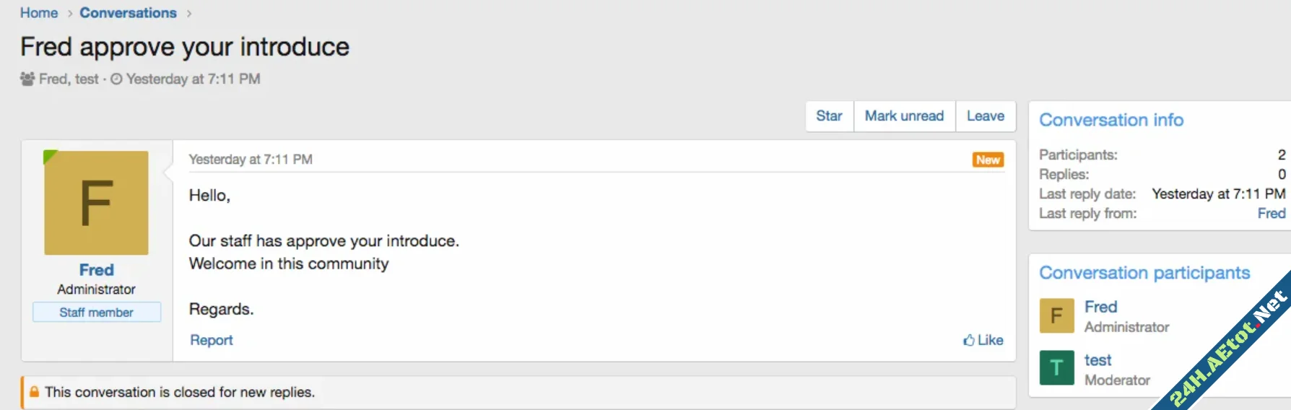Star this conversation
The width and height of the screenshot is (1291, 410).
[x=829, y=116]
